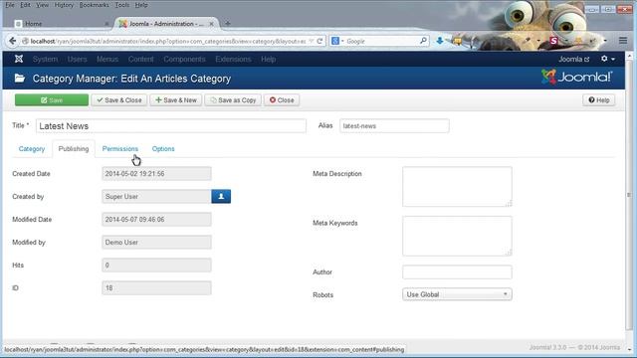Screen dimensions: 637x358
Task: Reload the page with the refresh icon
Action: 319,41
